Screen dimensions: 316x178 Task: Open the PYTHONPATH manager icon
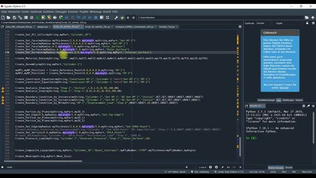(x=122, y=18)
